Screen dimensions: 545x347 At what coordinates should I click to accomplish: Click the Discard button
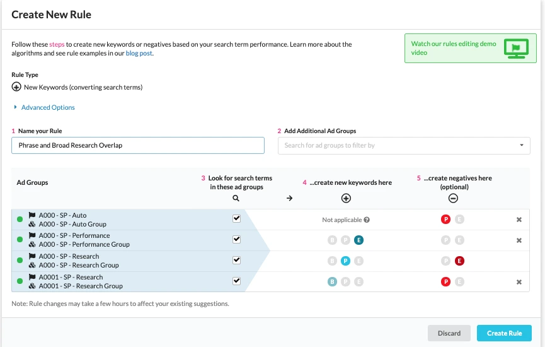click(449, 333)
